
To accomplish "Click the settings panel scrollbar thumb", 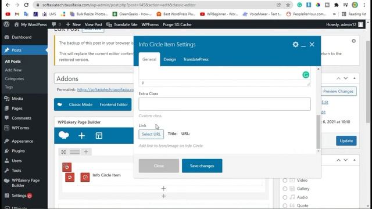I will tap(318, 132).
